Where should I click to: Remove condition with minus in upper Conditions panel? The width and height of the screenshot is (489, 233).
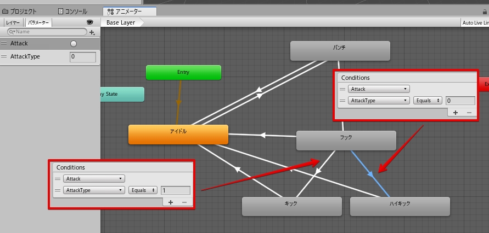[x=469, y=113]
